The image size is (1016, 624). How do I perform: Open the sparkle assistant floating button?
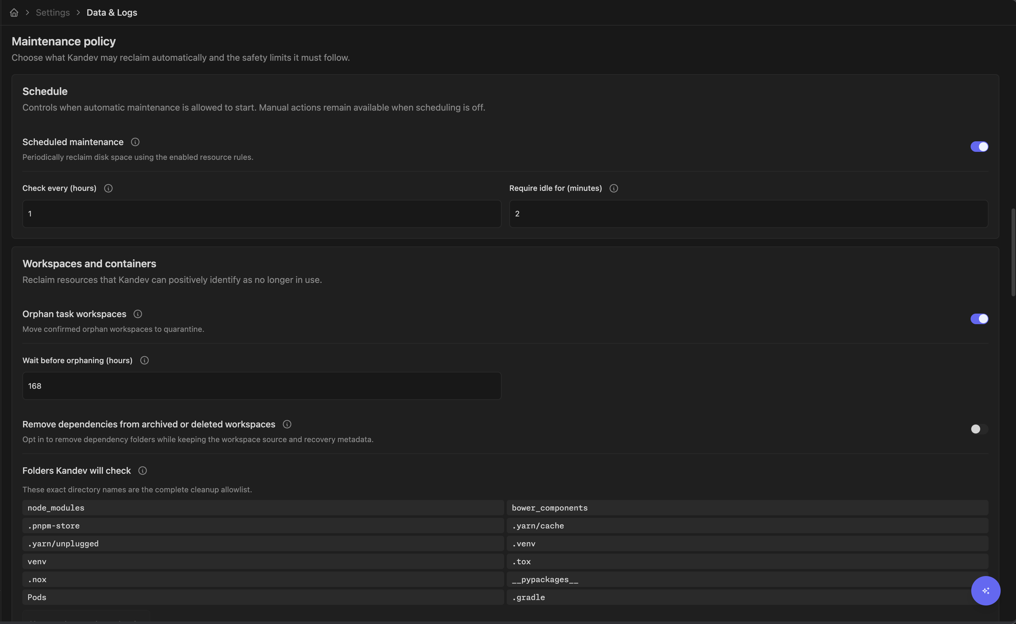985,590
